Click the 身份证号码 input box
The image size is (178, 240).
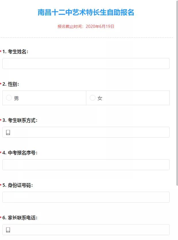(86, 197)
